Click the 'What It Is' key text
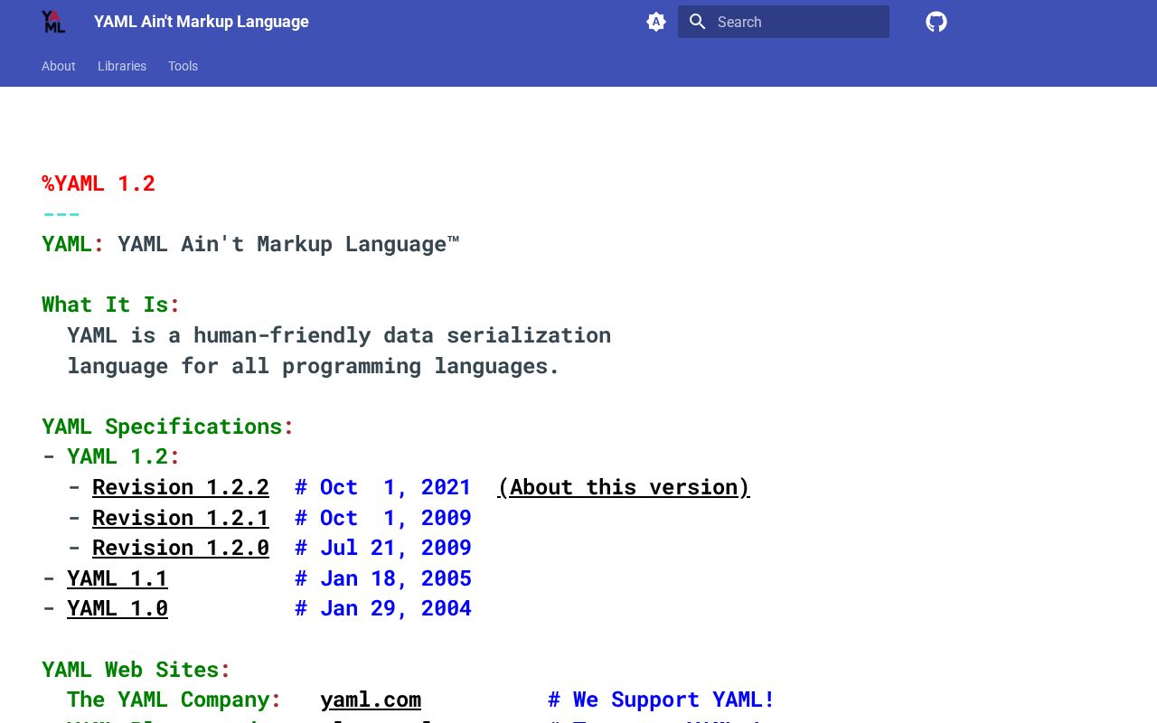This screenshot has width=1157, height=723. pos(105,305)
